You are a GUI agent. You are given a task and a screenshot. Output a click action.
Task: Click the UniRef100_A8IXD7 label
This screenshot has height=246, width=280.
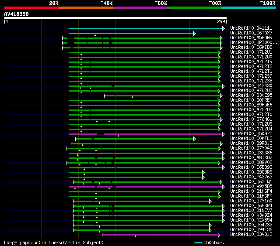(x=251, y=158)
